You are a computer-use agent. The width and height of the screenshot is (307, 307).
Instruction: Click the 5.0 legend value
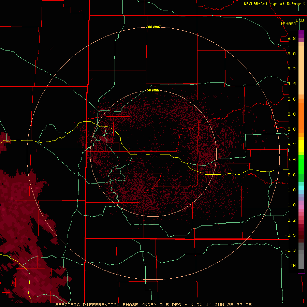(292, 129)
